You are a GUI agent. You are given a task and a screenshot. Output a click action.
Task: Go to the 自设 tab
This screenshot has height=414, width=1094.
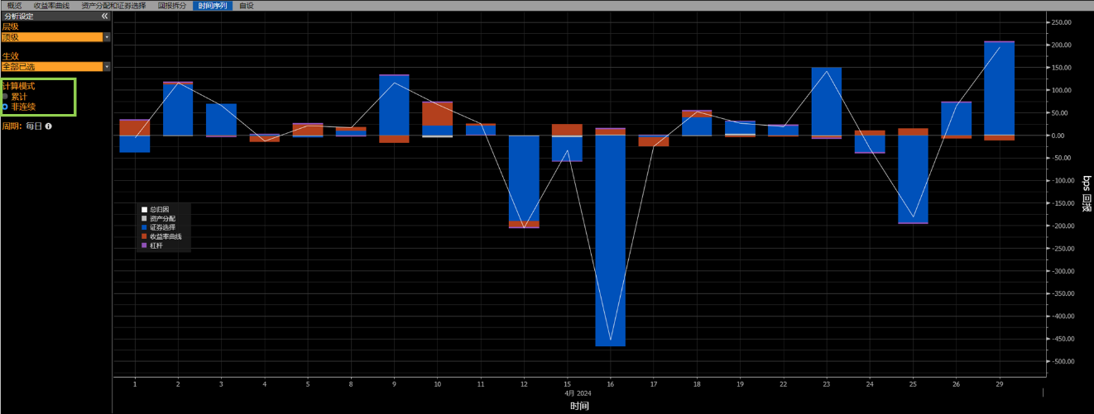[x=246, y=5]
